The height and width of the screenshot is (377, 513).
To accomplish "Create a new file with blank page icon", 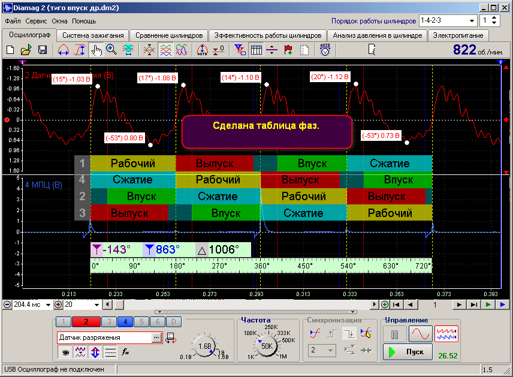I will tap(10, 50).
